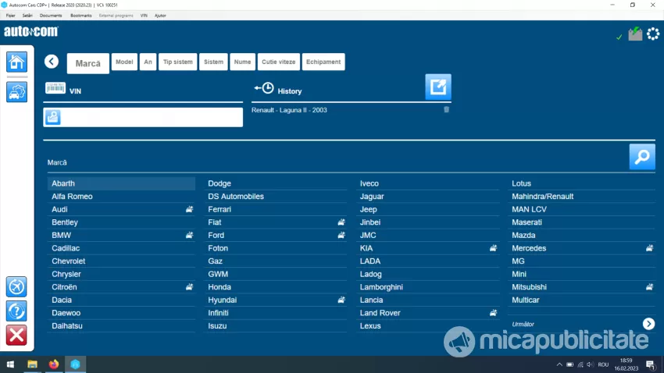This screenshot has height=373, width=664.
Task: Click the magnifier search button
Action: point(642,157)
